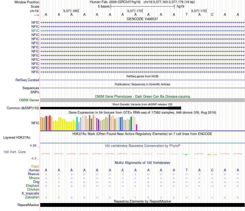Select the Human alignment row label
The image size is (245, 211).
click(x=34, y=170)
